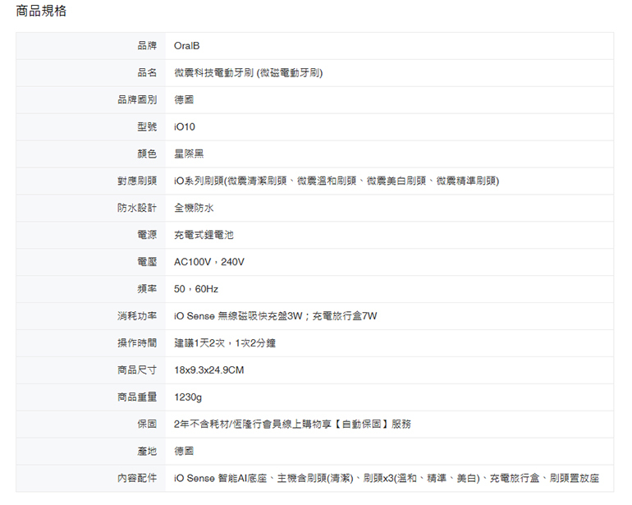Viewport: 632px width, 505px height.
Task: Click the 充電式鋰電池 value
Action: tap(204, 235)
